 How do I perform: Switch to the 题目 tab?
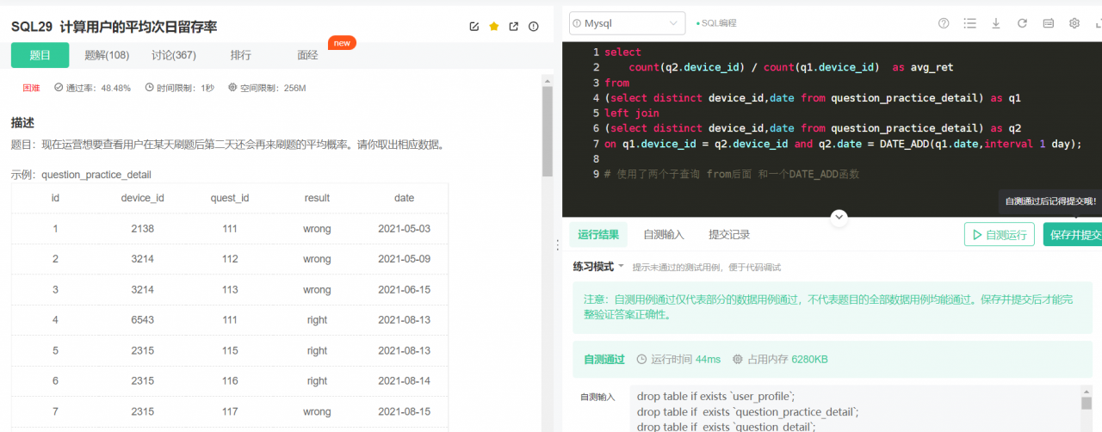40,55
